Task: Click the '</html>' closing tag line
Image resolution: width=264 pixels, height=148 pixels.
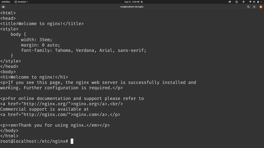Action: (9, 136)
